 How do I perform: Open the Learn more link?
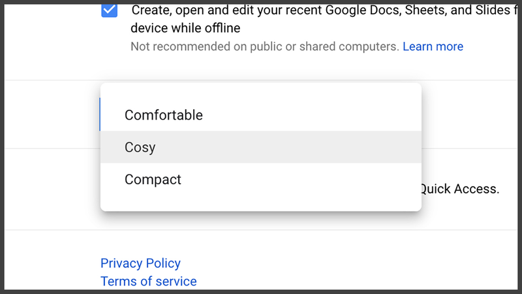click(433, 46)
